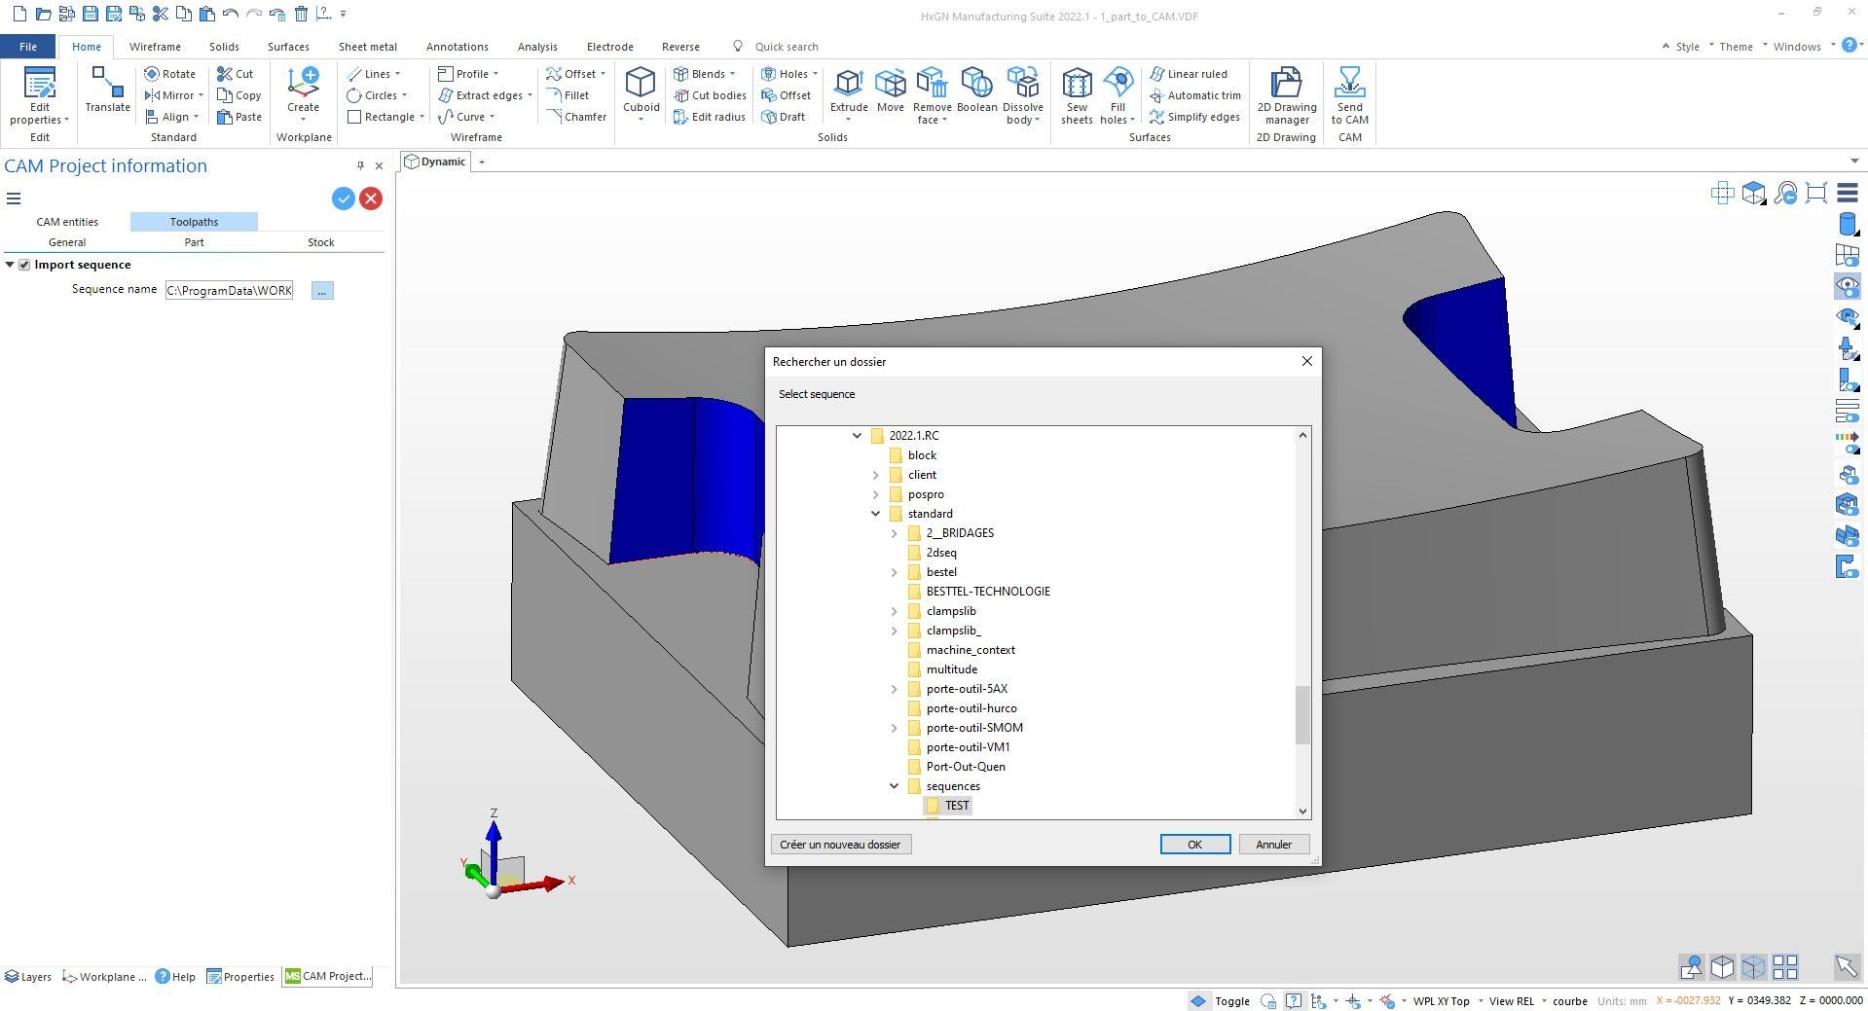
Task: Click the Dynamic view tab
Action: point(435,162)
